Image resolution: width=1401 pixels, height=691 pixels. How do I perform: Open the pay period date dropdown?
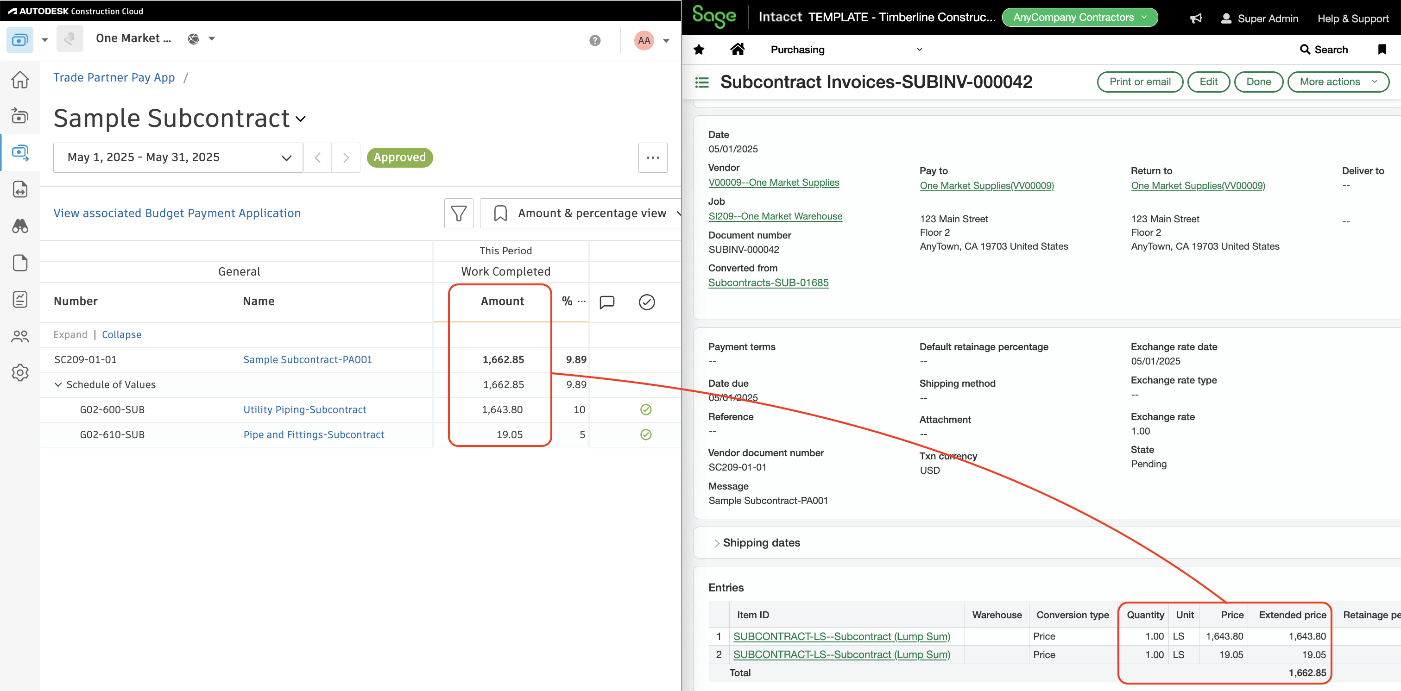(x=178, y=157)
